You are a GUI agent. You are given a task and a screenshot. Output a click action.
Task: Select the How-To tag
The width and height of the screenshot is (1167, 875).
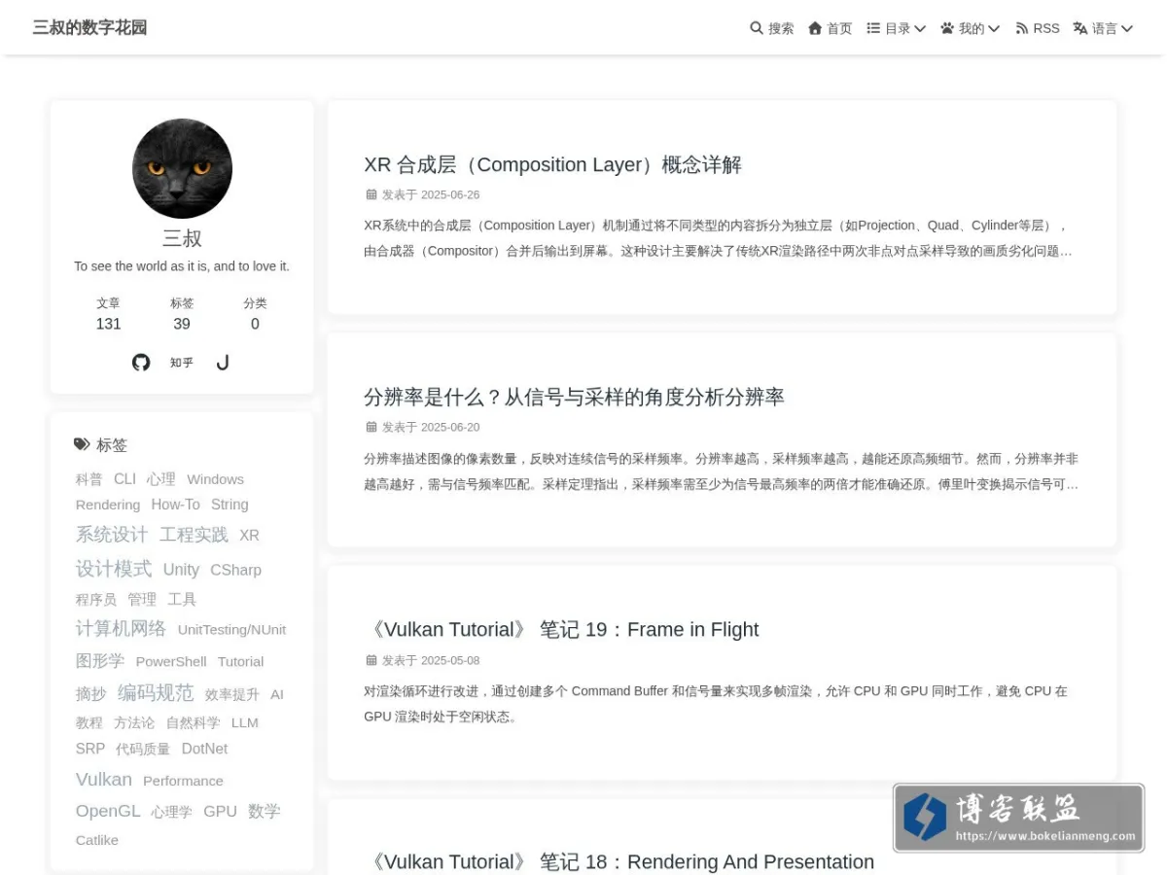click(175, 504)
